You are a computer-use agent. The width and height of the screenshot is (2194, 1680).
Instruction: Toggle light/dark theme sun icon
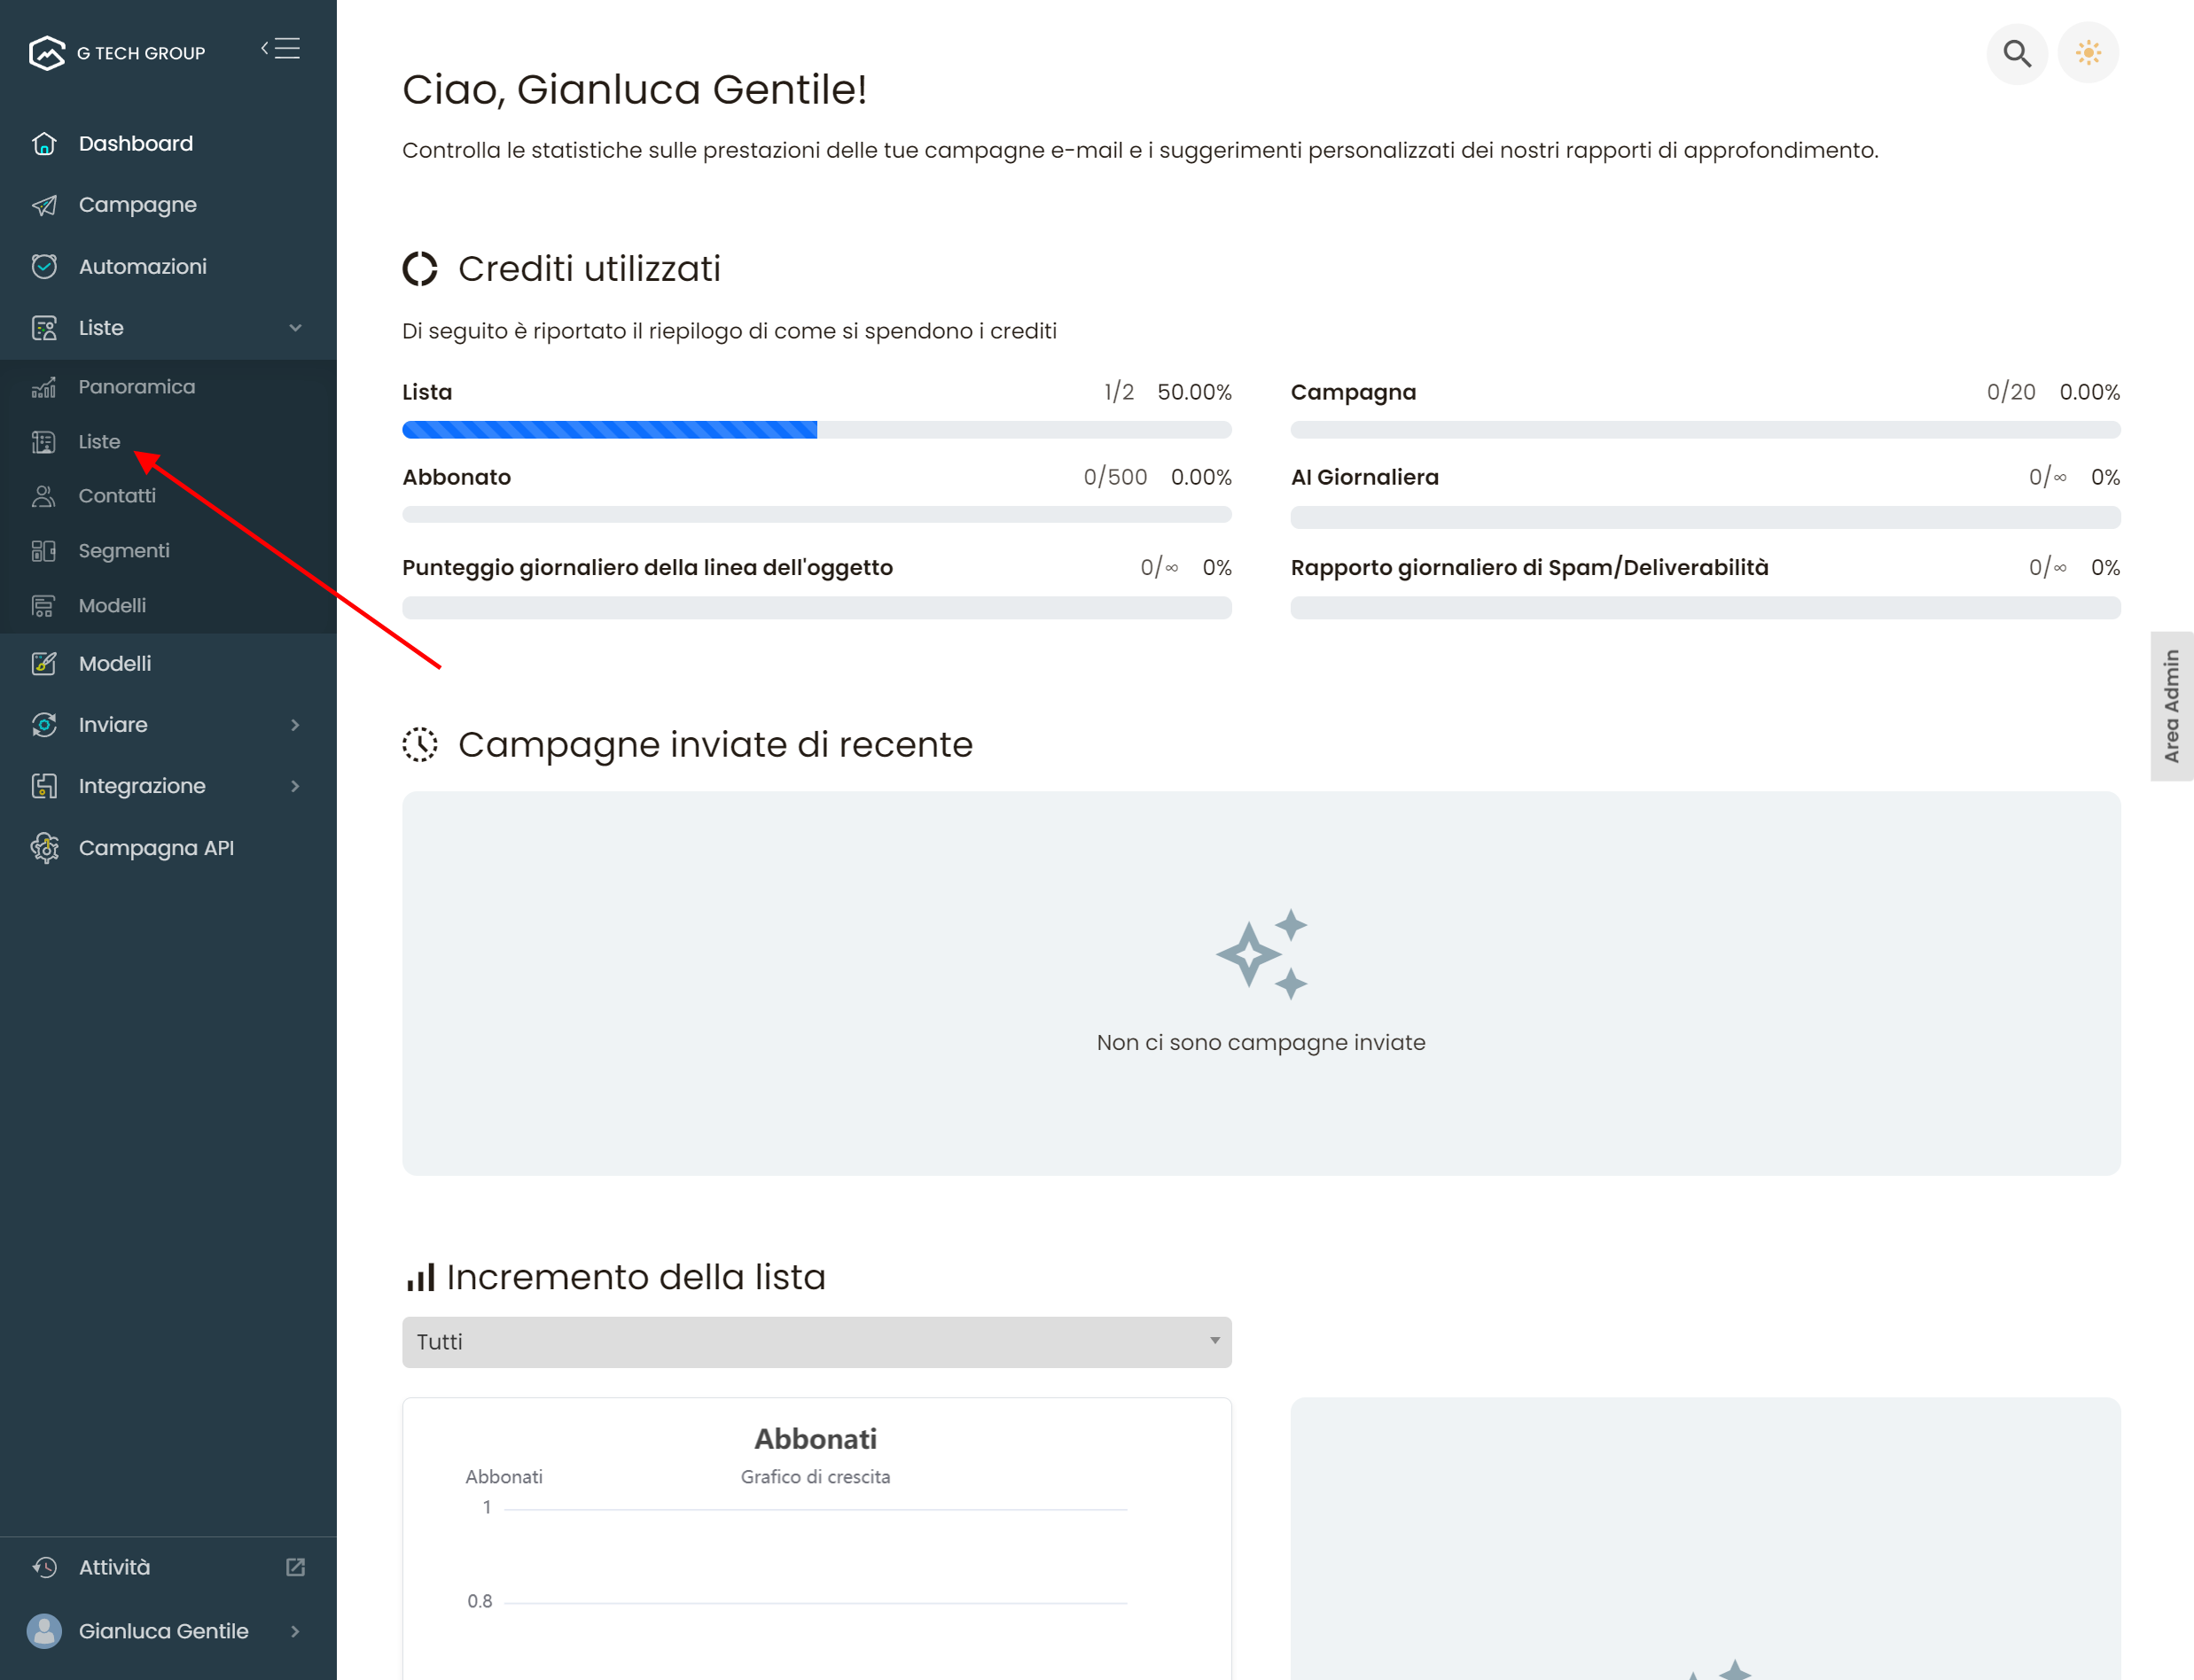(x=2087, y=53)
